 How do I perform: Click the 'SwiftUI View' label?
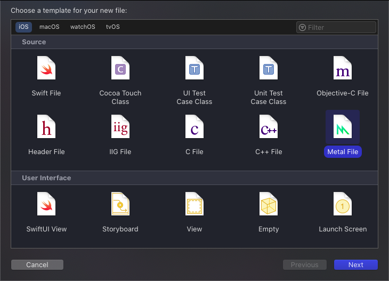[46, 229]
